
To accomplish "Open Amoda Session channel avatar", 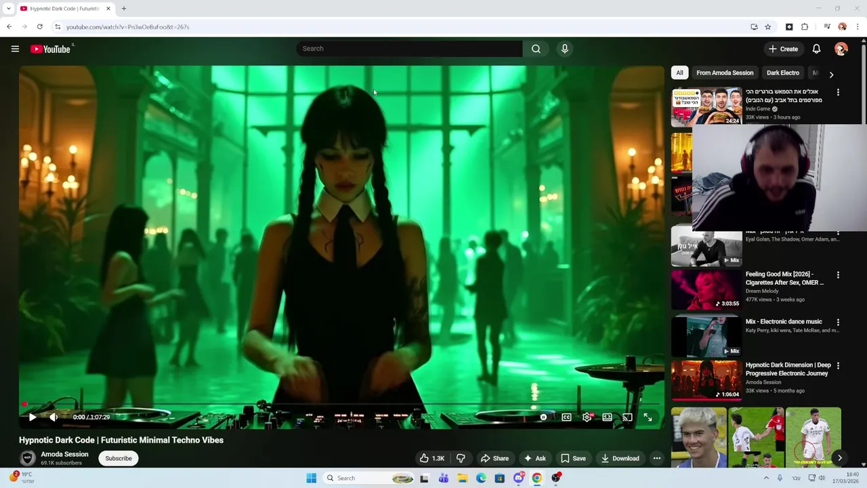I will click(28, 458).
